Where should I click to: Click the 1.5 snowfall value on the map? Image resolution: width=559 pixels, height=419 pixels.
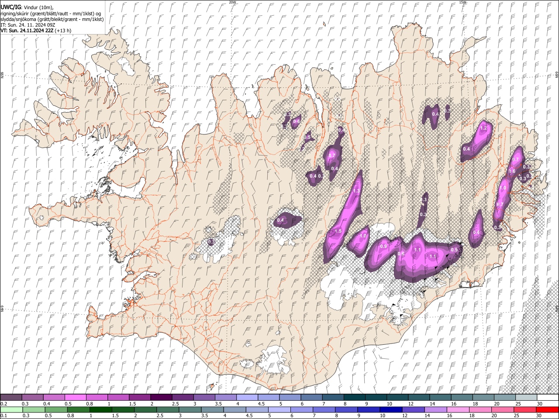pos(338,231)
